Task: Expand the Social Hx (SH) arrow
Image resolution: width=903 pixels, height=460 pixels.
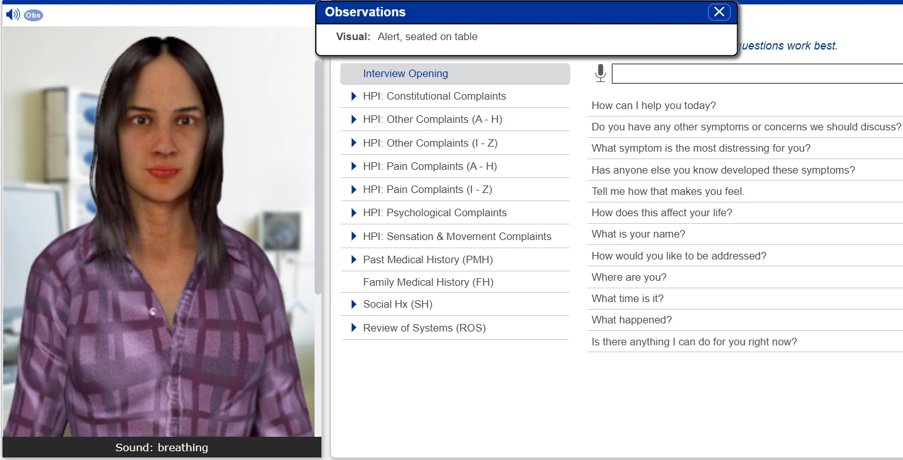Action: tap(354, 304)
